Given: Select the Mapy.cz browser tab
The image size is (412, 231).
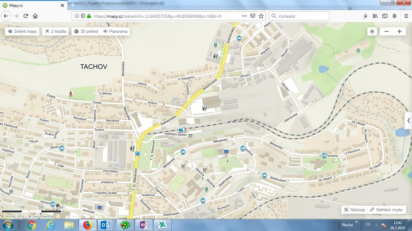Looking at the screenshot, I should [x=33, y=5].
